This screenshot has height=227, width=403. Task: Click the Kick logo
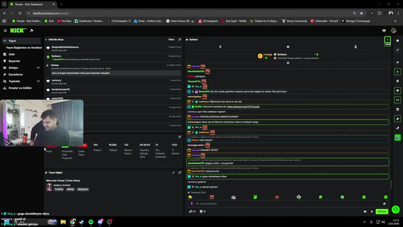click(18, 31)
